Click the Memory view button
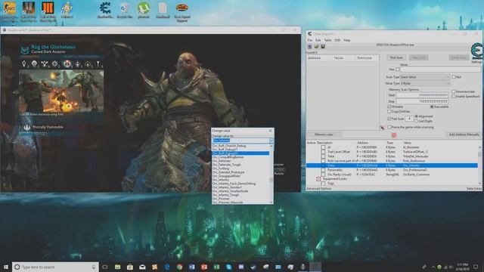Screen dimensions: 484x272 pyautogui.click(x=324, y=134)
